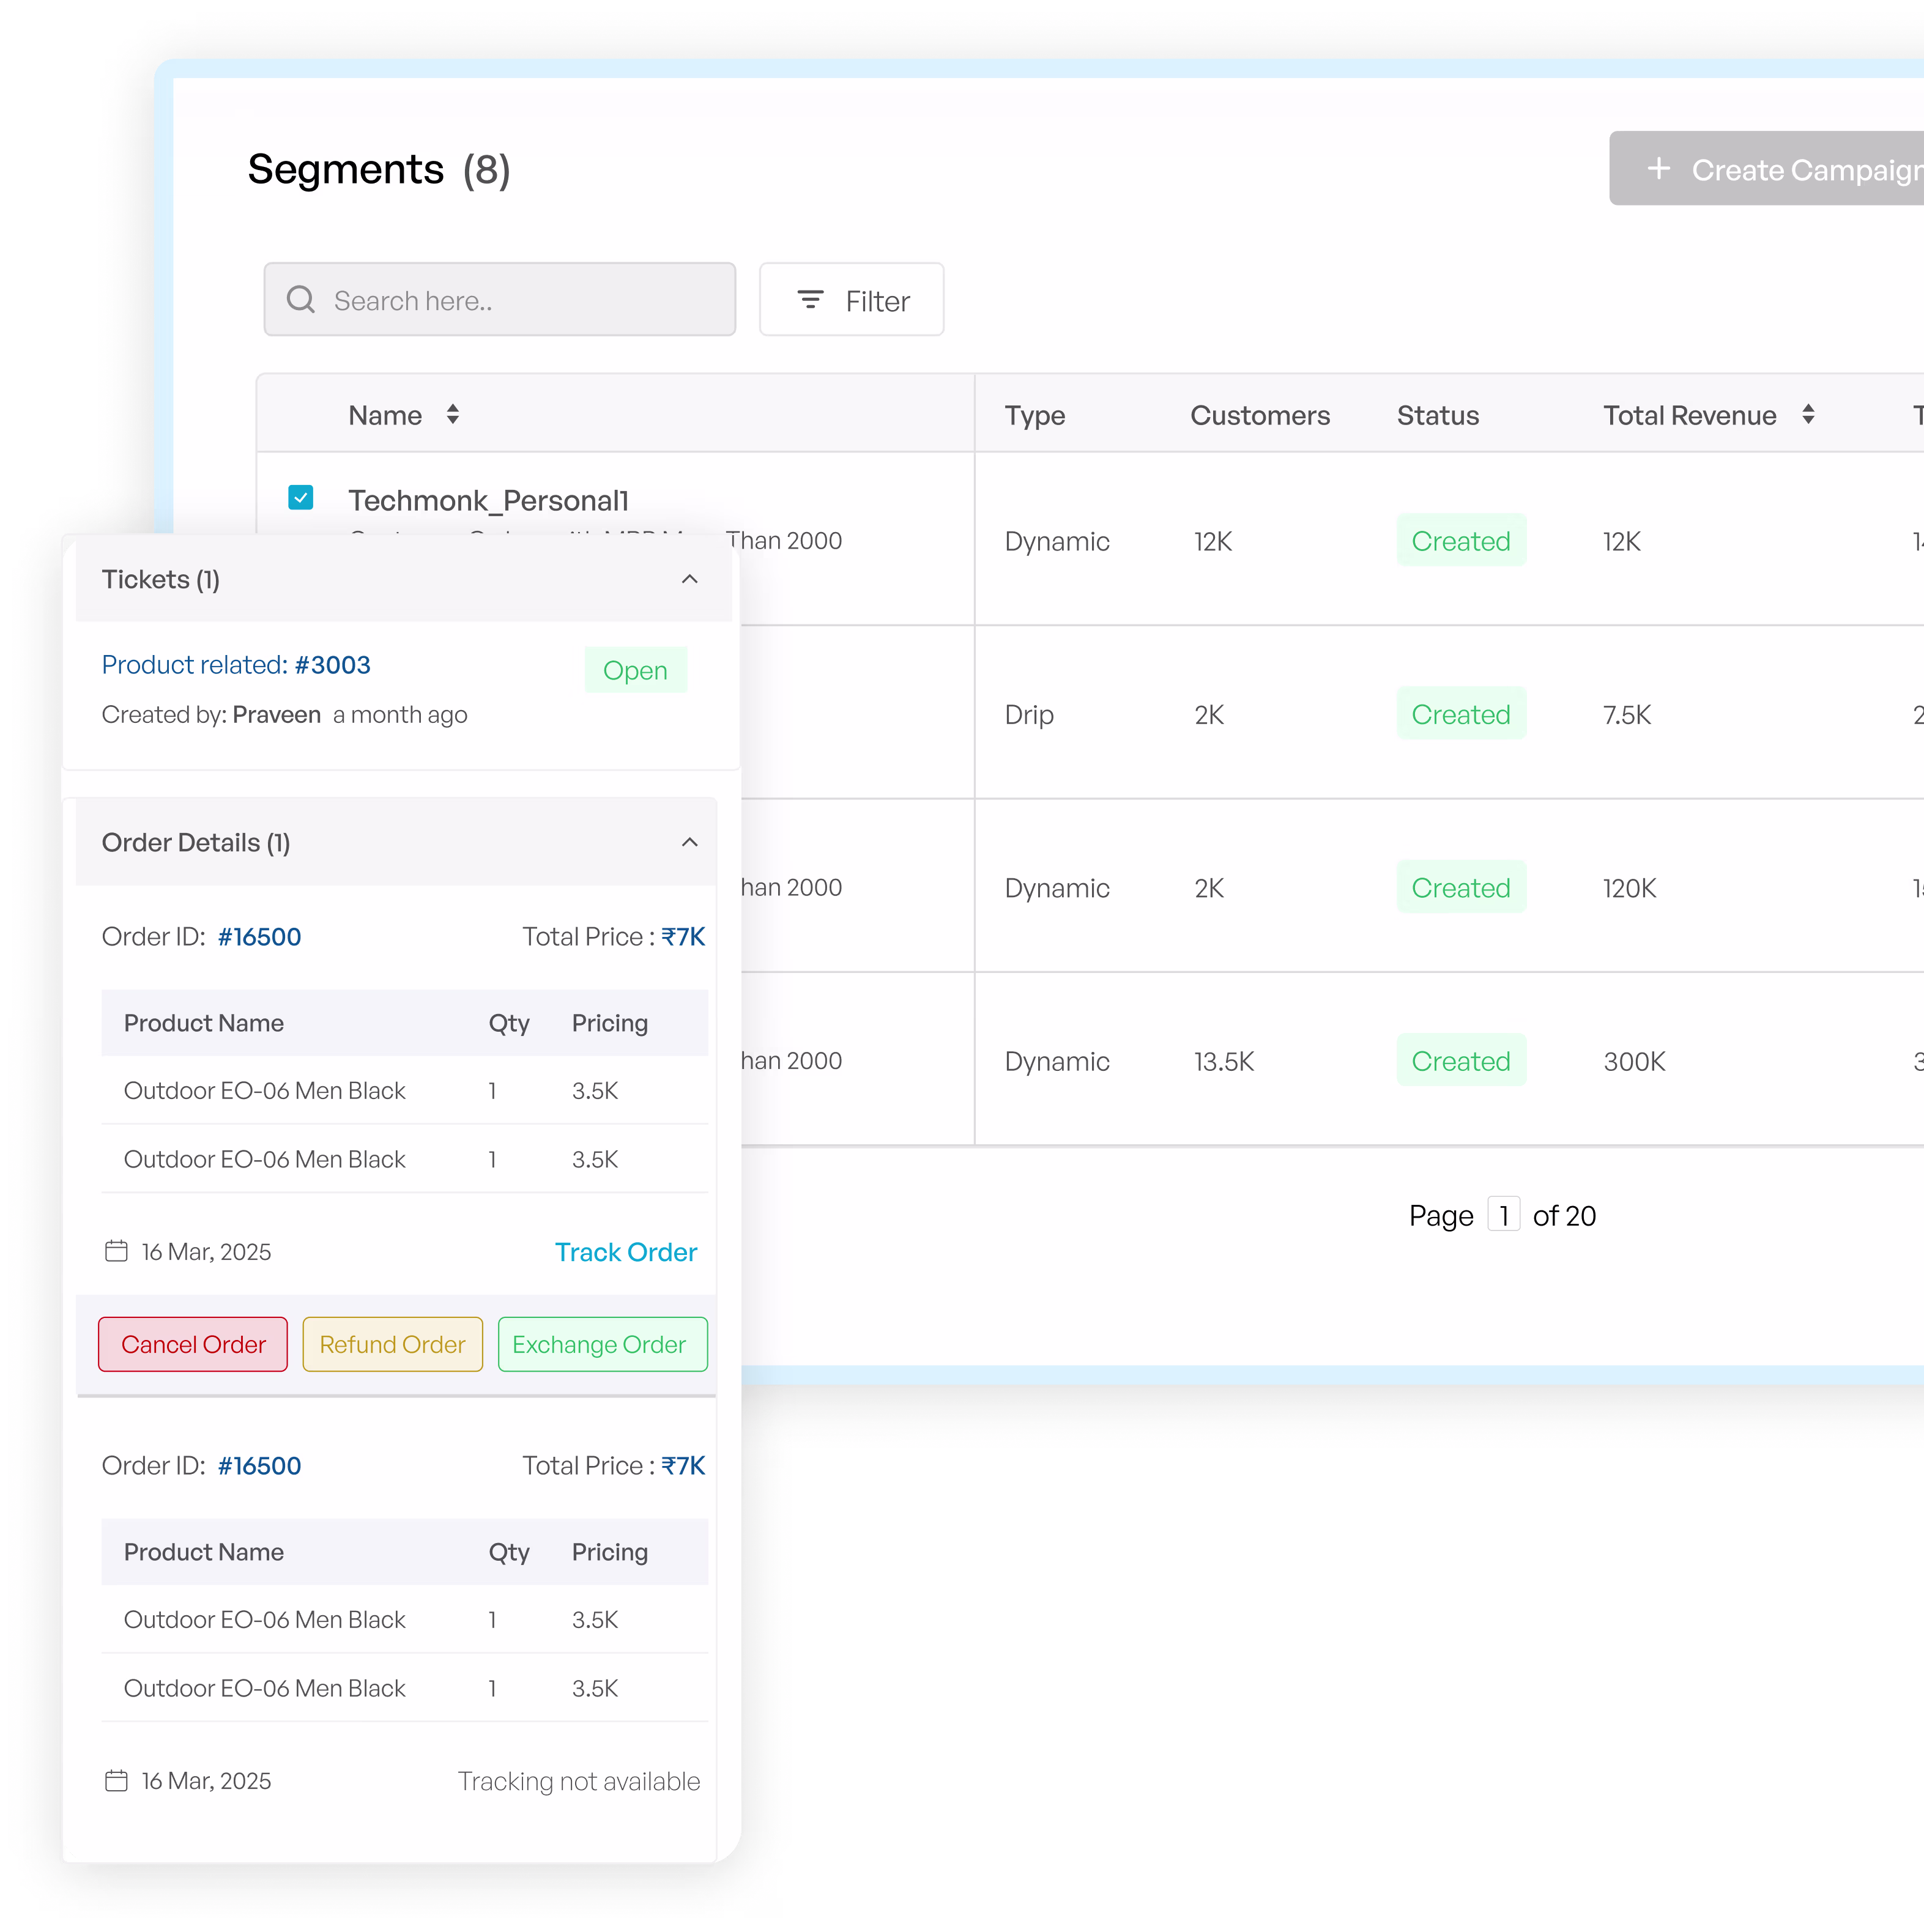Click the plus icon on Create Campaign
Screen dimensions: 1924x1932
coord(1660,168)
